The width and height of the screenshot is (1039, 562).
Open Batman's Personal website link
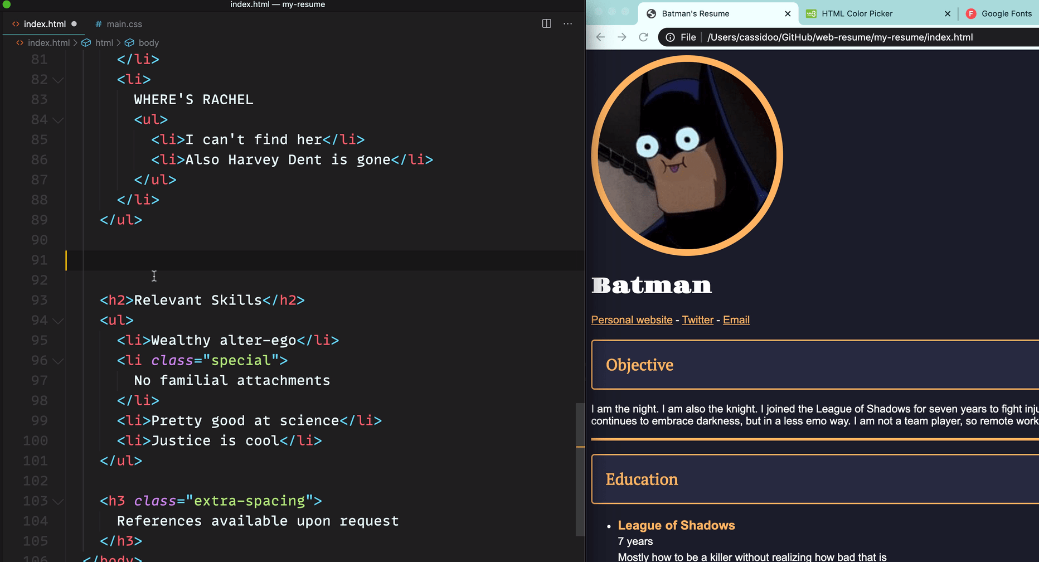pyautogui.click(x=631, y=319)
